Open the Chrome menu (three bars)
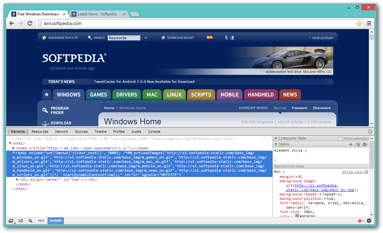Screen dimensions: 383x233 coord(369,23)
